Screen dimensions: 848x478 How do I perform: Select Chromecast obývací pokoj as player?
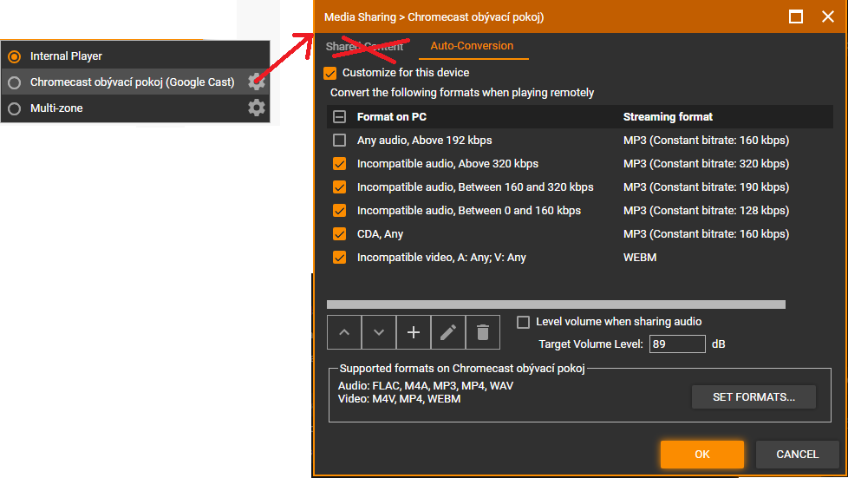14,82
